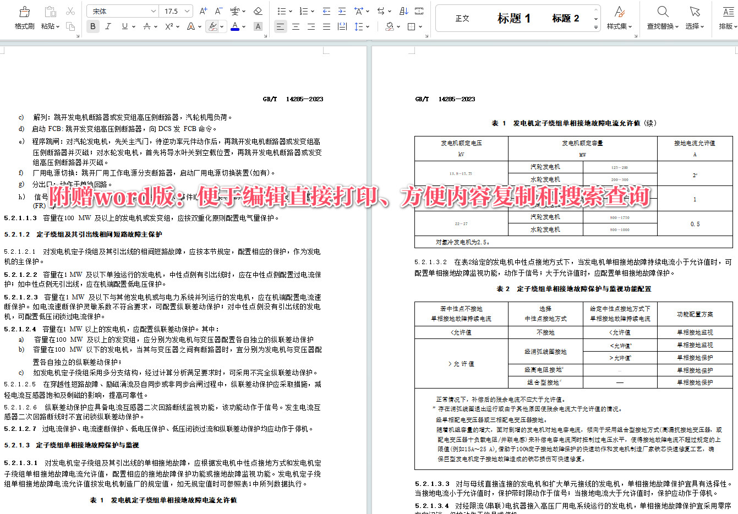Screen dimensions: 738x514
Task: Click the 选择 selection tool
Action: tap(695, 17)
